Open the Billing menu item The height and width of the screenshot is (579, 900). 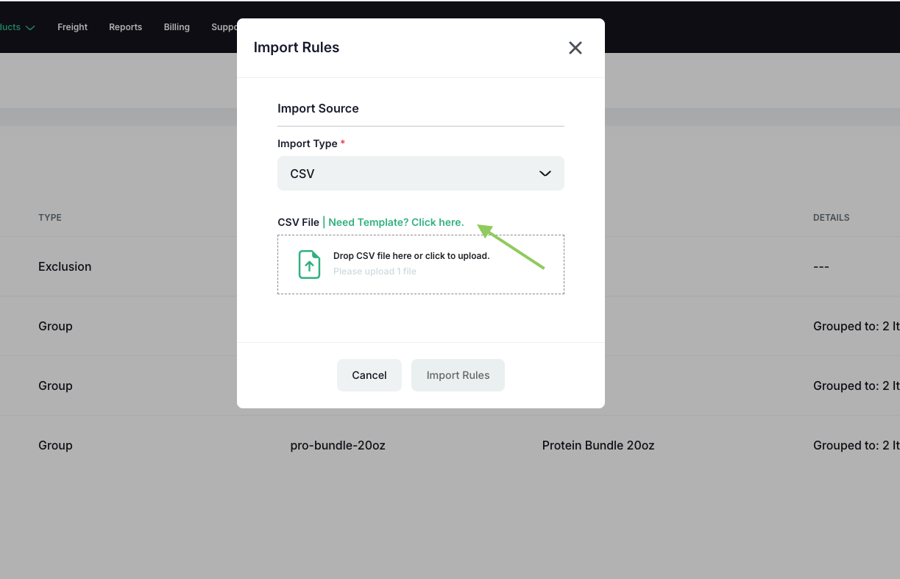[x=177, y=27]
